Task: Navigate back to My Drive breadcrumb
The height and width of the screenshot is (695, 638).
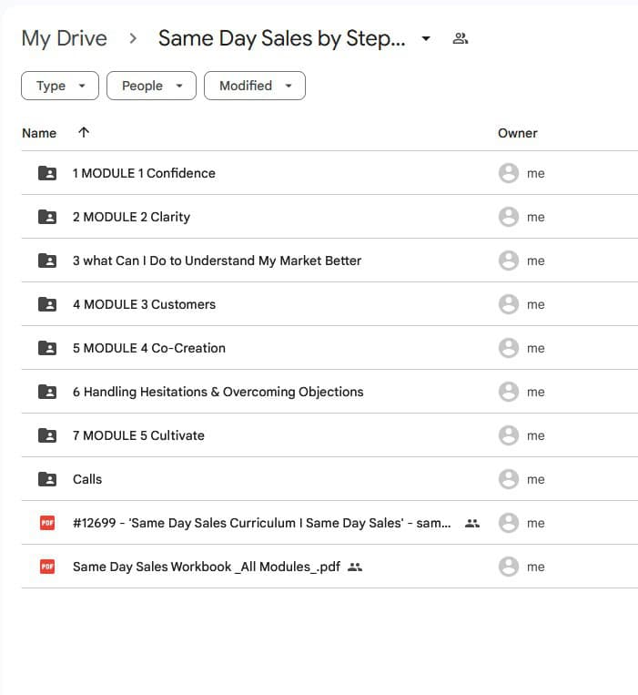Action: click(x=64, y=38)
